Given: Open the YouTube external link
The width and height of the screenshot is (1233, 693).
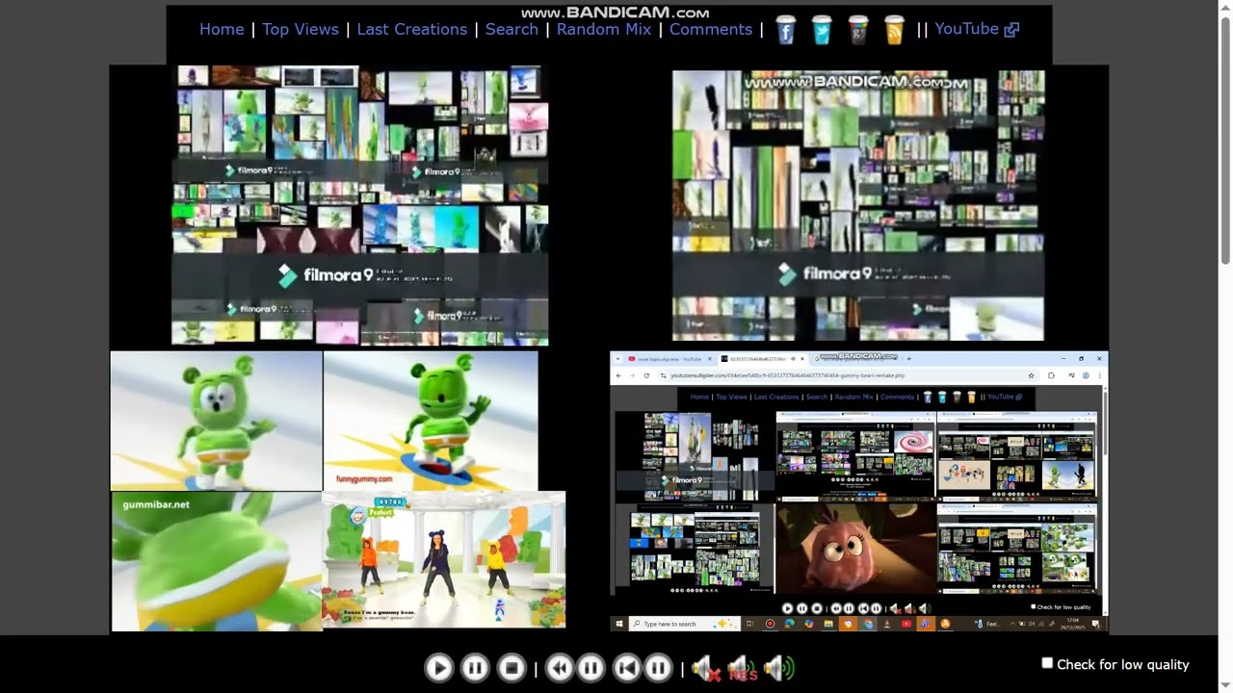Looking at the screenshot, I should pyautogui.click(x=977, y=29).
